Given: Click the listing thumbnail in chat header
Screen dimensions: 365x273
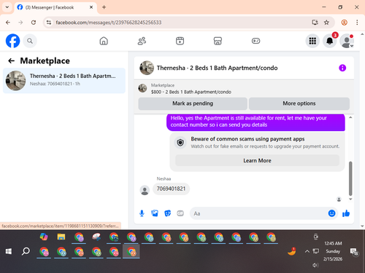Looking at the screenshot, I should (x=147, y=68).
